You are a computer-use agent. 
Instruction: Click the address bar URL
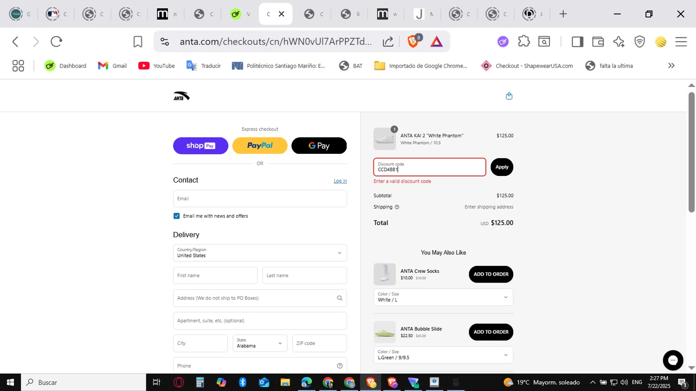276,42
